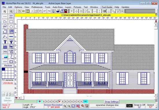
Task: Click the Screen Resolution per pixel readout
Action: (x=53, y=106)
